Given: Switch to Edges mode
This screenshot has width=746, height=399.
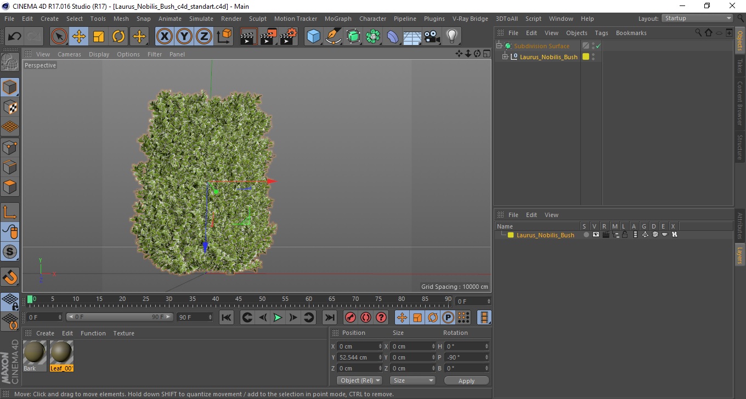Looking at the screenshot, I should (x=10, y=167).
